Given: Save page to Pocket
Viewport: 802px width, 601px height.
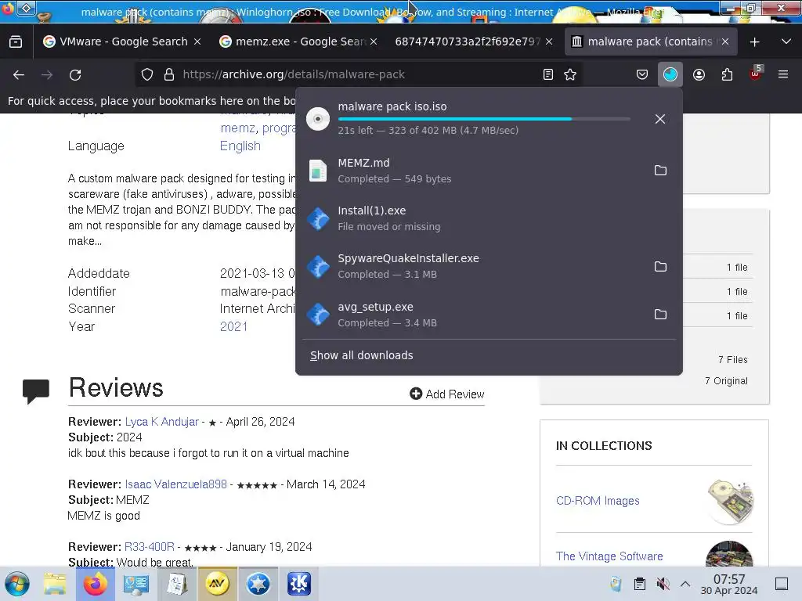Looking at the screenshot, I should [642, 74].
